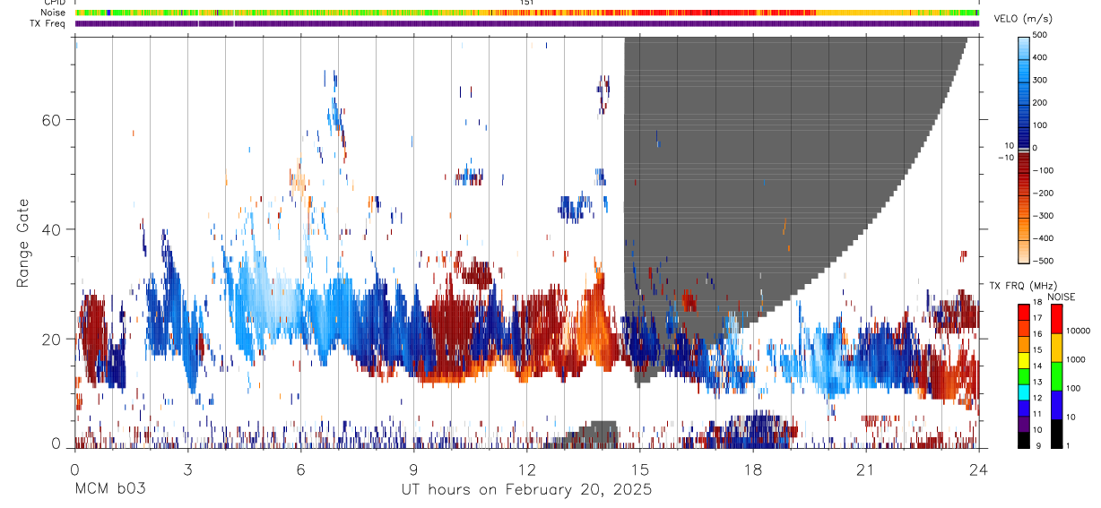
Task: Click the '-10' velocity threshold label
Action: [1004, 157]
